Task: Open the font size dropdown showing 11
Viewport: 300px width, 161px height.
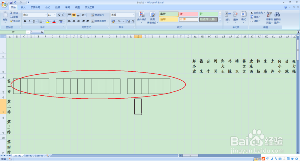Action: click(55, 15)
